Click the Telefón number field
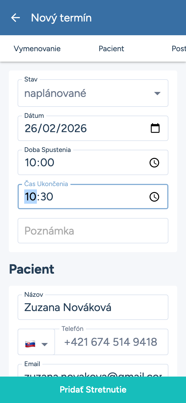 [x=111, y=342]
